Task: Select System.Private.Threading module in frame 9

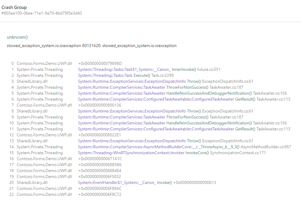Action: coord(40,117)
